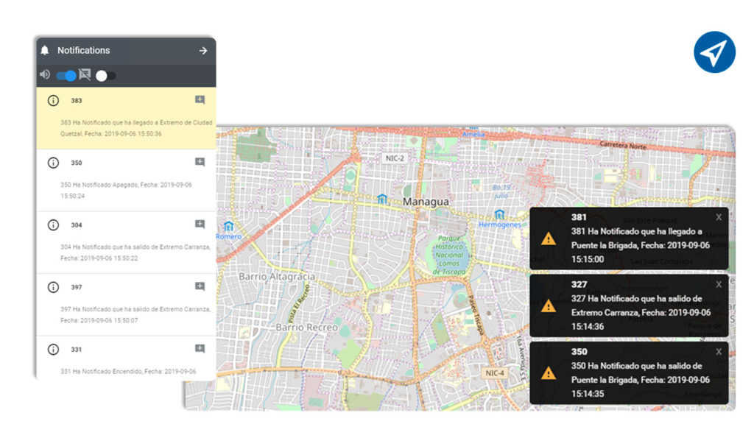Screen dimensions: 754x424
Task: Dismiss the 327 alert popup
Action: click(x=719, y=285)
